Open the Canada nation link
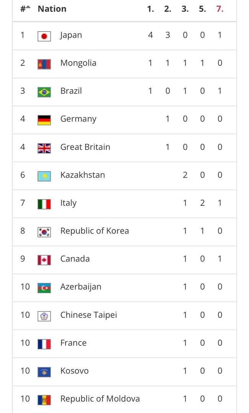249x413 pixels. point(75,259)
